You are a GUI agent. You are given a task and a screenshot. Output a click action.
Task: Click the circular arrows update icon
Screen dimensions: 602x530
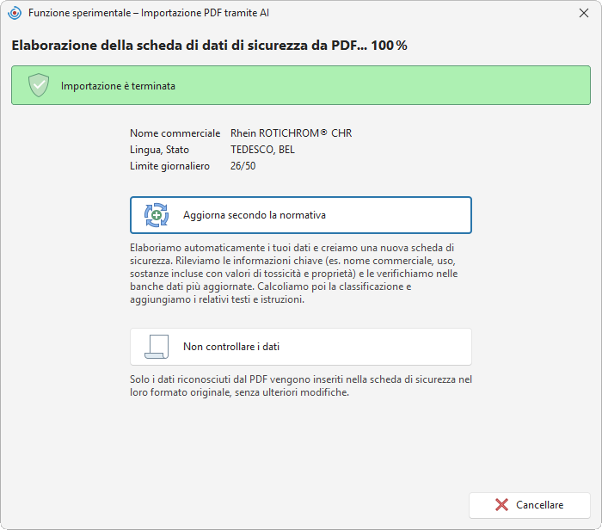click(x=157, y=215)
